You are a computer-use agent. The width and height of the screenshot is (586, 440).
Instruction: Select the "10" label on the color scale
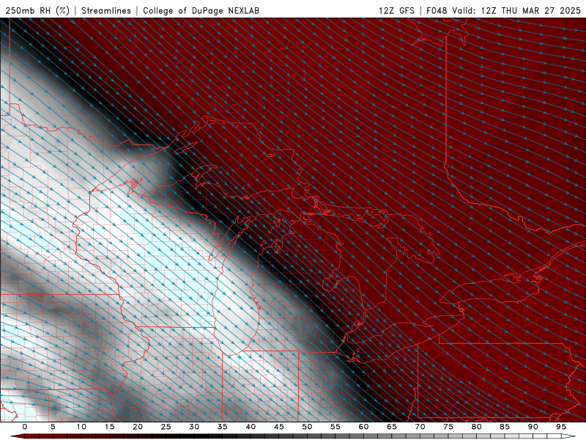(81, 427)
